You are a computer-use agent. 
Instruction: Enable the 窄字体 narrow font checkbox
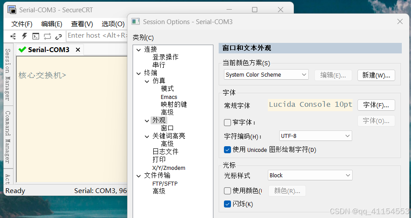227,122
